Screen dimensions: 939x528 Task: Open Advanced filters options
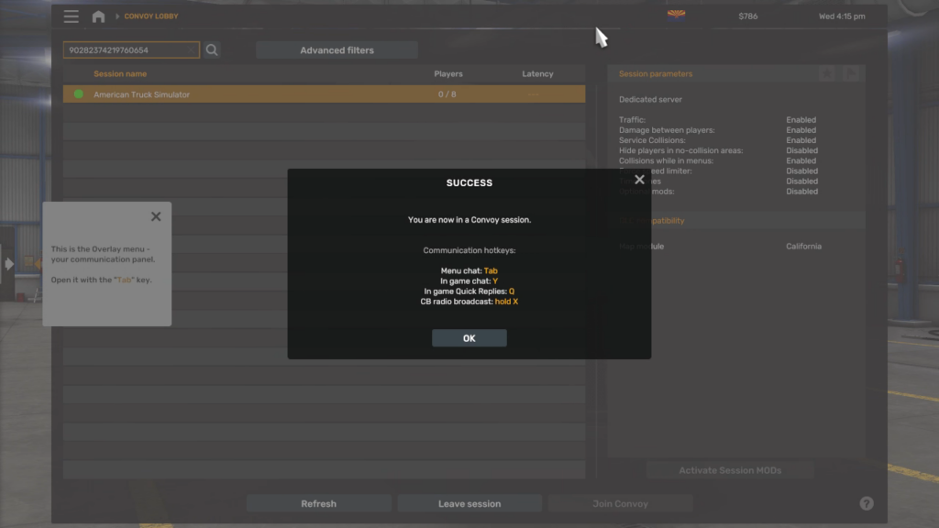tap(337, 50)
